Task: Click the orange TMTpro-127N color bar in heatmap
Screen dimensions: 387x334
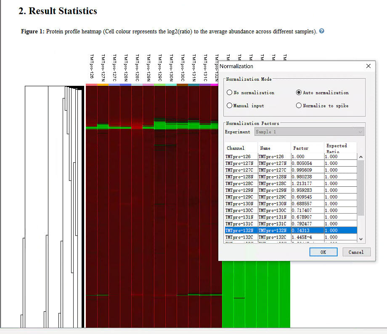Action: 103,85
